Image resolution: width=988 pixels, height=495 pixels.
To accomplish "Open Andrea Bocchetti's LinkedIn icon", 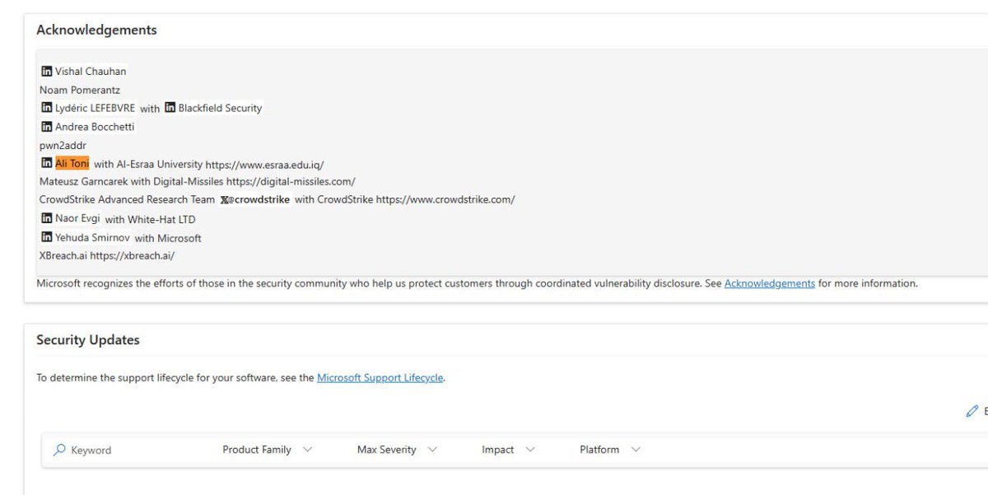I will click(x=47, y=127).
